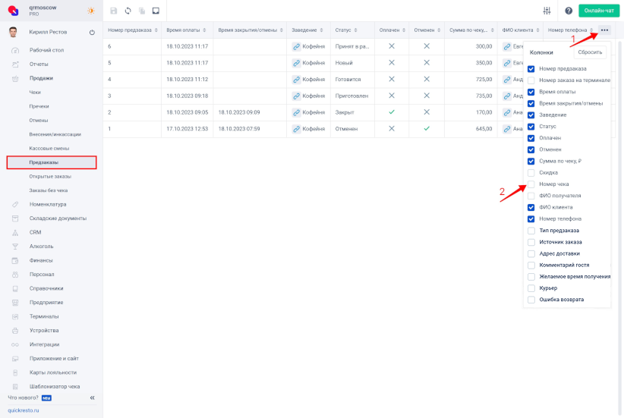Expand the Номенклатура sidebar section
This screenshot has height=418, width=624.
(x=48, y=204)
